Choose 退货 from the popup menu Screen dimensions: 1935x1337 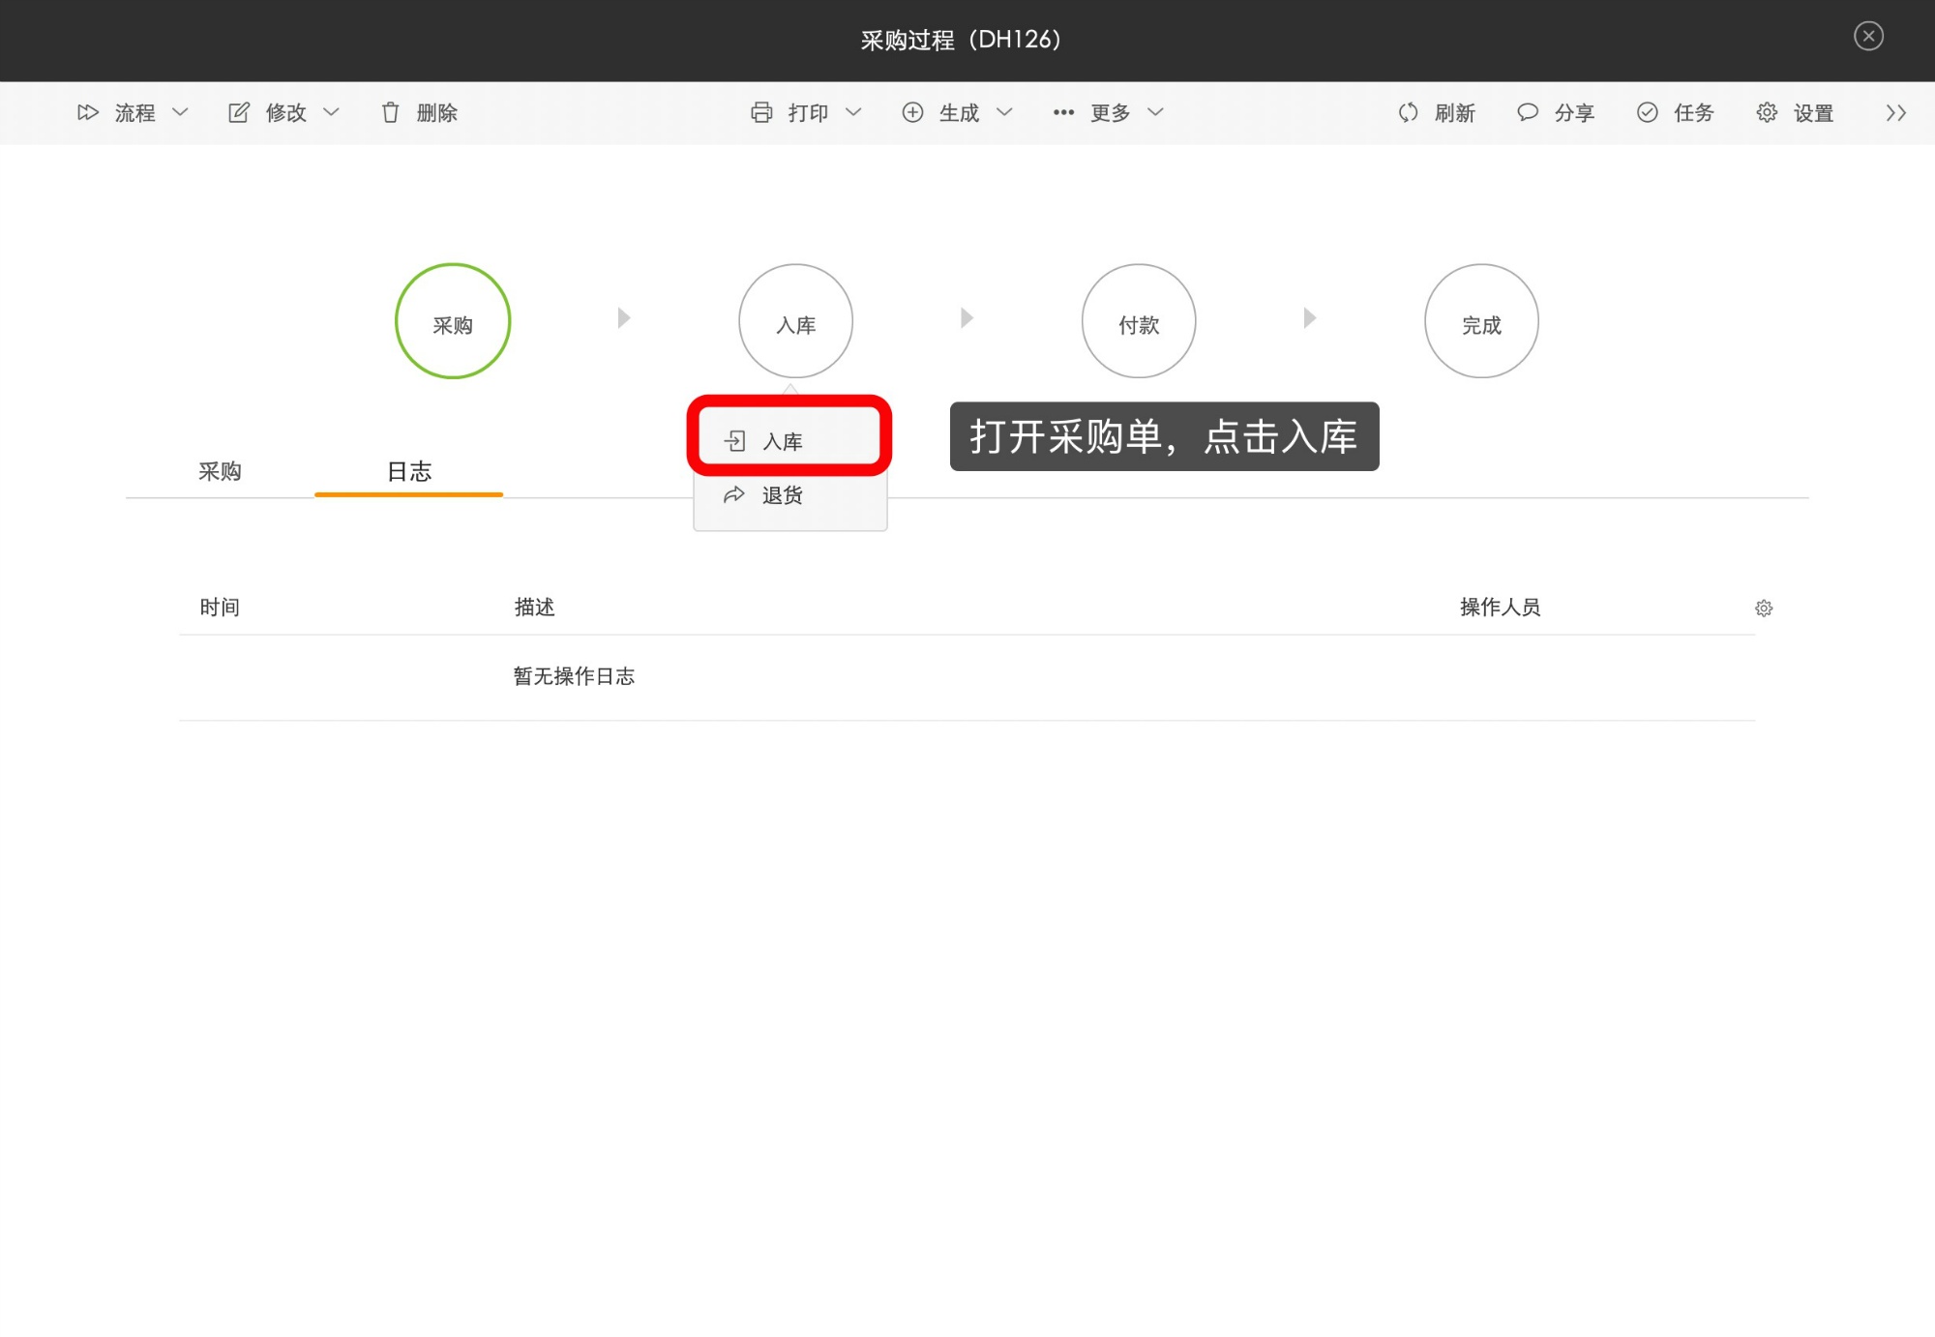pos(789,495)
